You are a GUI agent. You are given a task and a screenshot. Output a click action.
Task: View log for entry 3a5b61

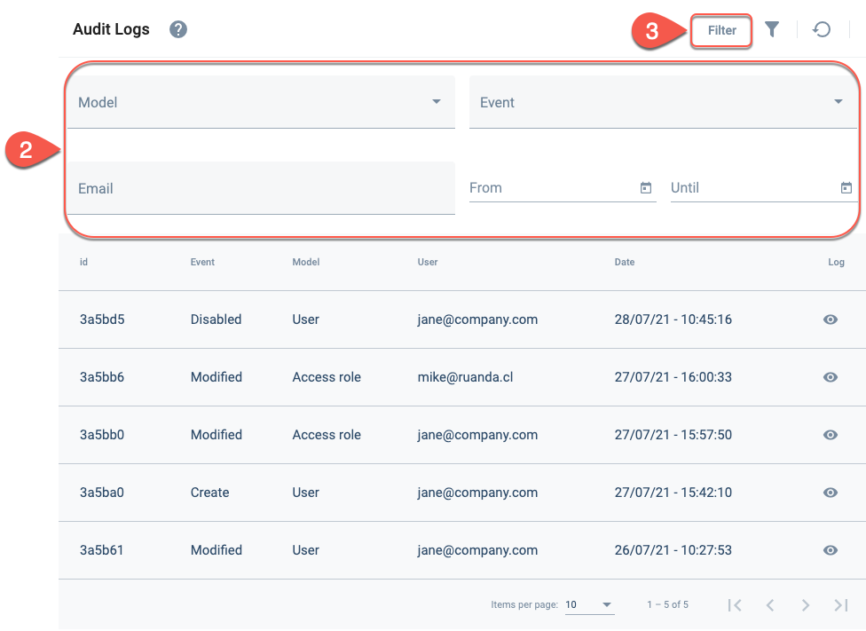831,549
